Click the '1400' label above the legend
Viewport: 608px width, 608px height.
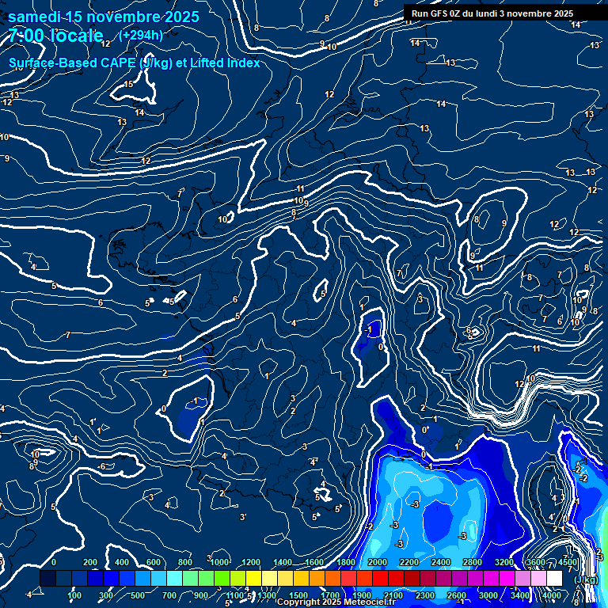[283, 562]
